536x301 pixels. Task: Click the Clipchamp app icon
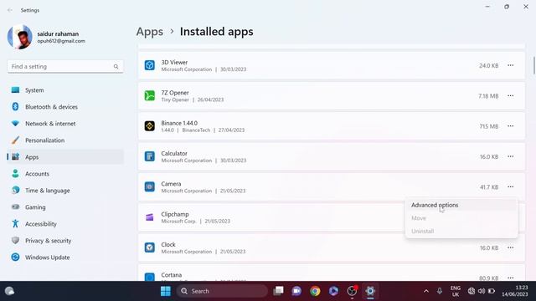(149, 217)
